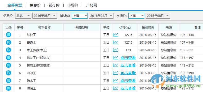Select the 普通工 material name cell
The width and height of the screenshot is (203, 92).
[45, 43]
